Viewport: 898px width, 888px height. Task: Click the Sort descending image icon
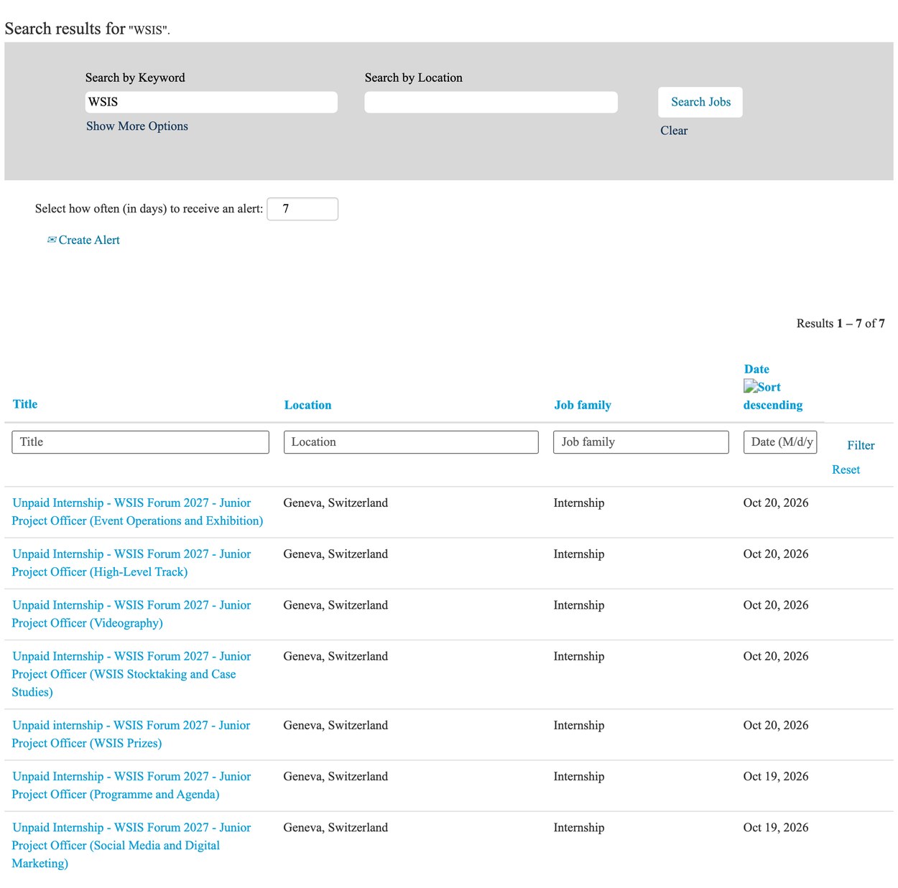click(x=751, y=387)
